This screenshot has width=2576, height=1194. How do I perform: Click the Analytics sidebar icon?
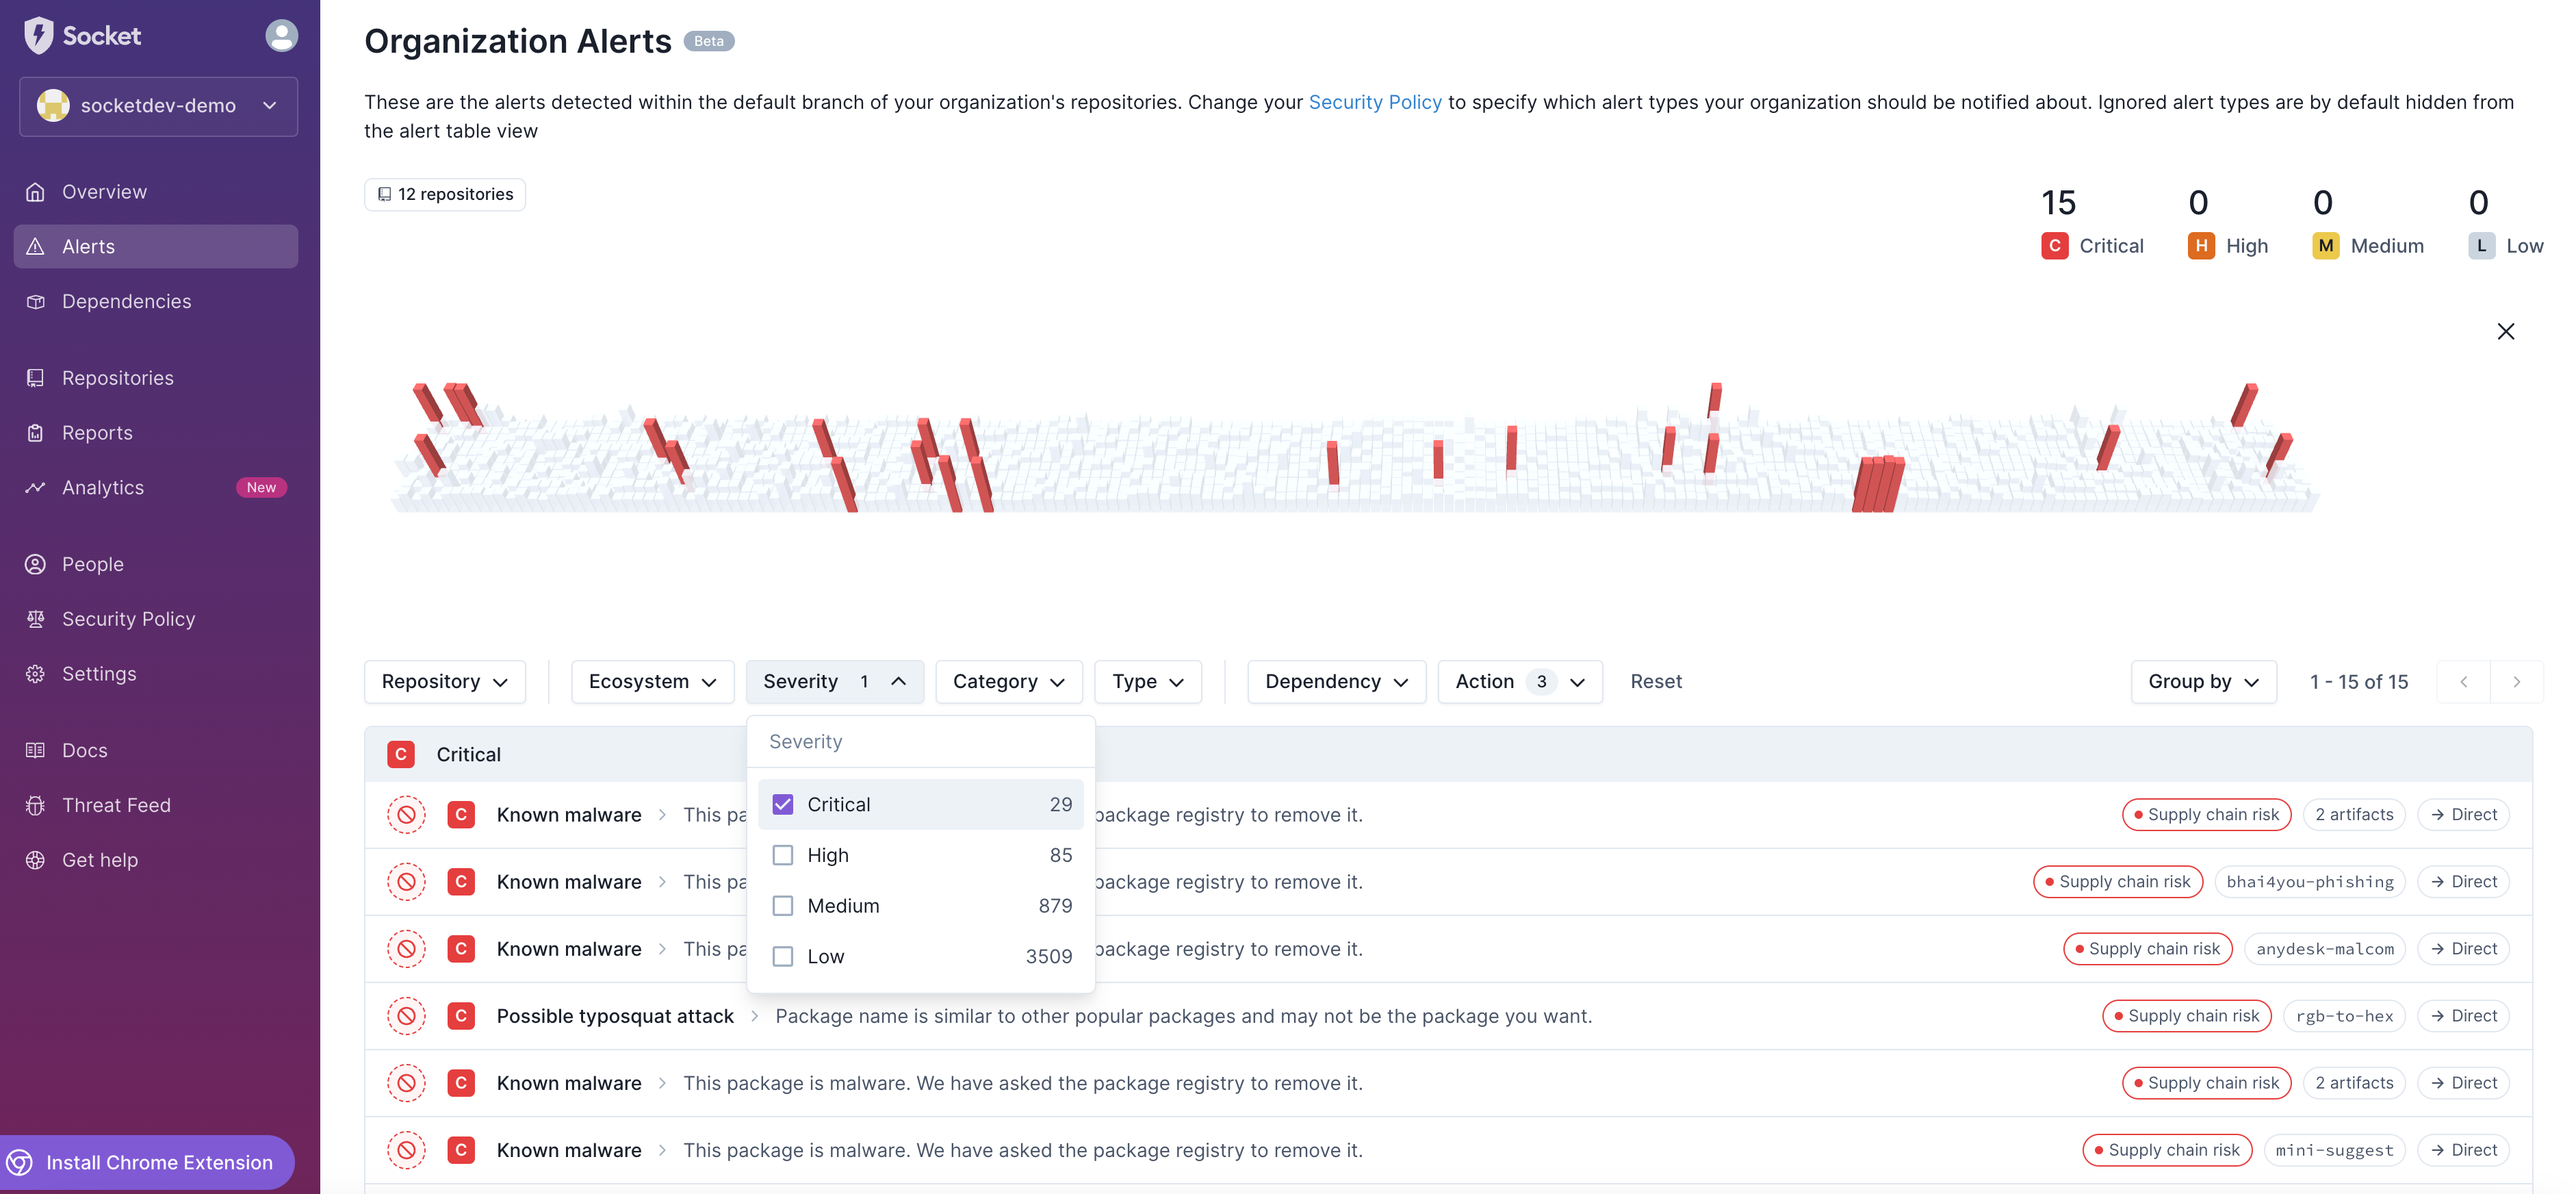pyautogui.click(x=36, y=487)
